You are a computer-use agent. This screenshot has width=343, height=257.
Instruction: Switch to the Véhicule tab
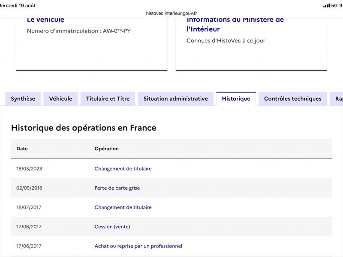tap(60, 99)
